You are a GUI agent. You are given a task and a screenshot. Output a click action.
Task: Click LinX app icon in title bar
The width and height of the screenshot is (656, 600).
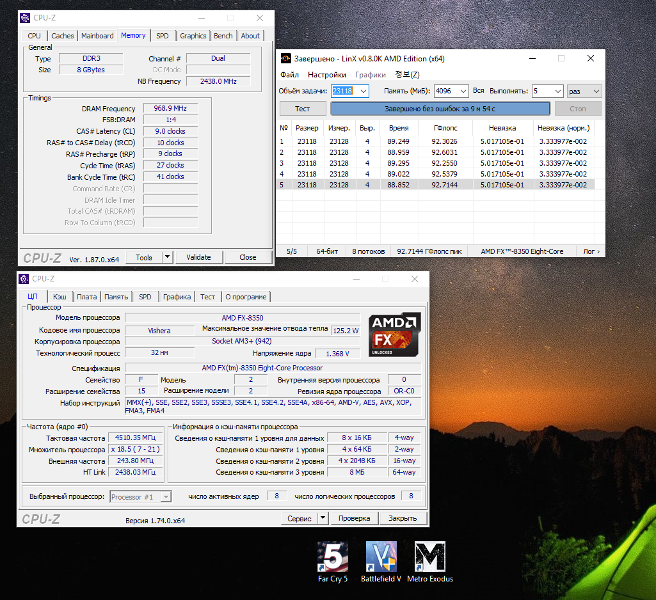[x=285, y=59]
